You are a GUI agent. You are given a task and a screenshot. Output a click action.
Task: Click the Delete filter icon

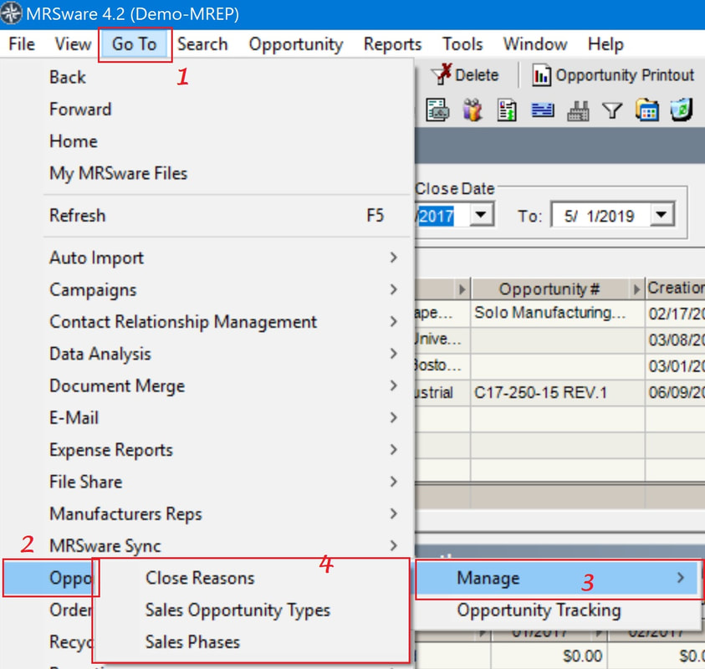pos(441,74)
